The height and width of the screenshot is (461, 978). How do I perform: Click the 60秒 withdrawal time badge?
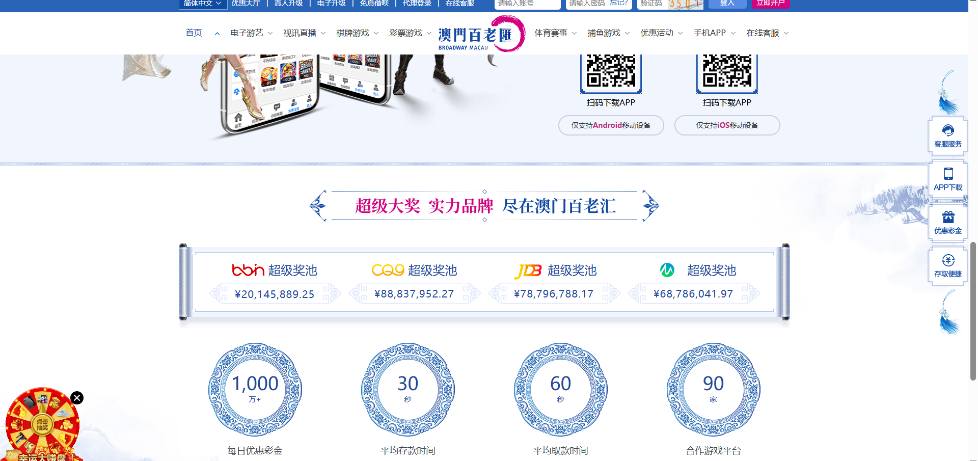(560, 389)
